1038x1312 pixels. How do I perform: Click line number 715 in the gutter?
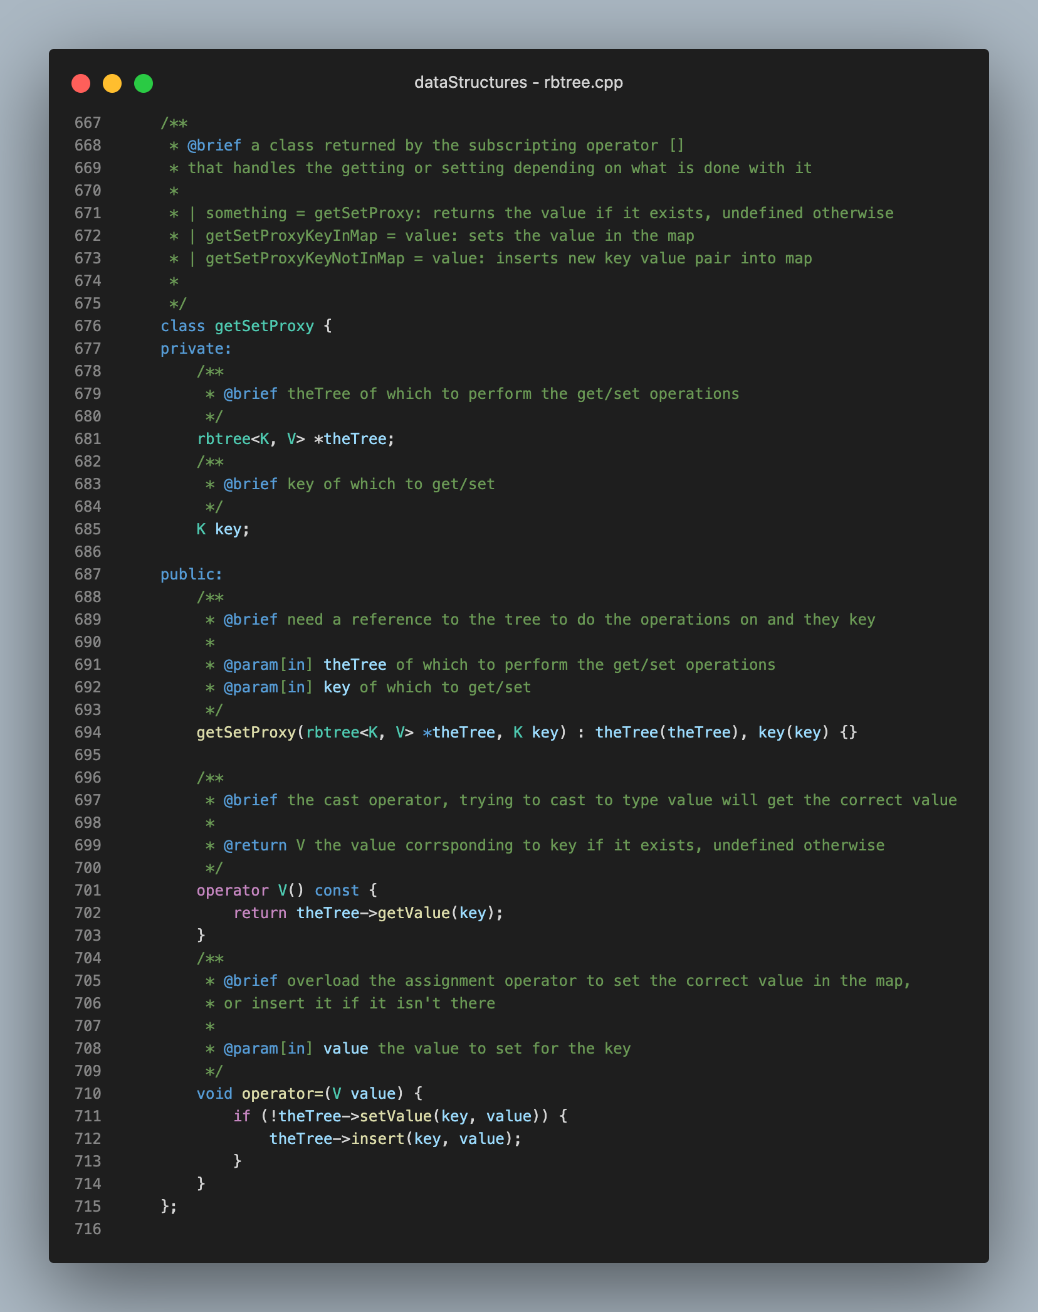(x=88, y=1206)
